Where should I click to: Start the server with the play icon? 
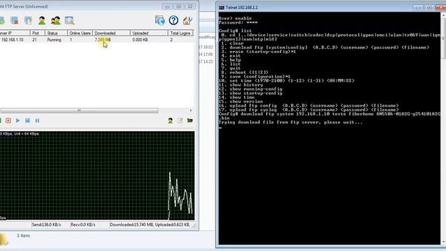click(x=18, y=121)
